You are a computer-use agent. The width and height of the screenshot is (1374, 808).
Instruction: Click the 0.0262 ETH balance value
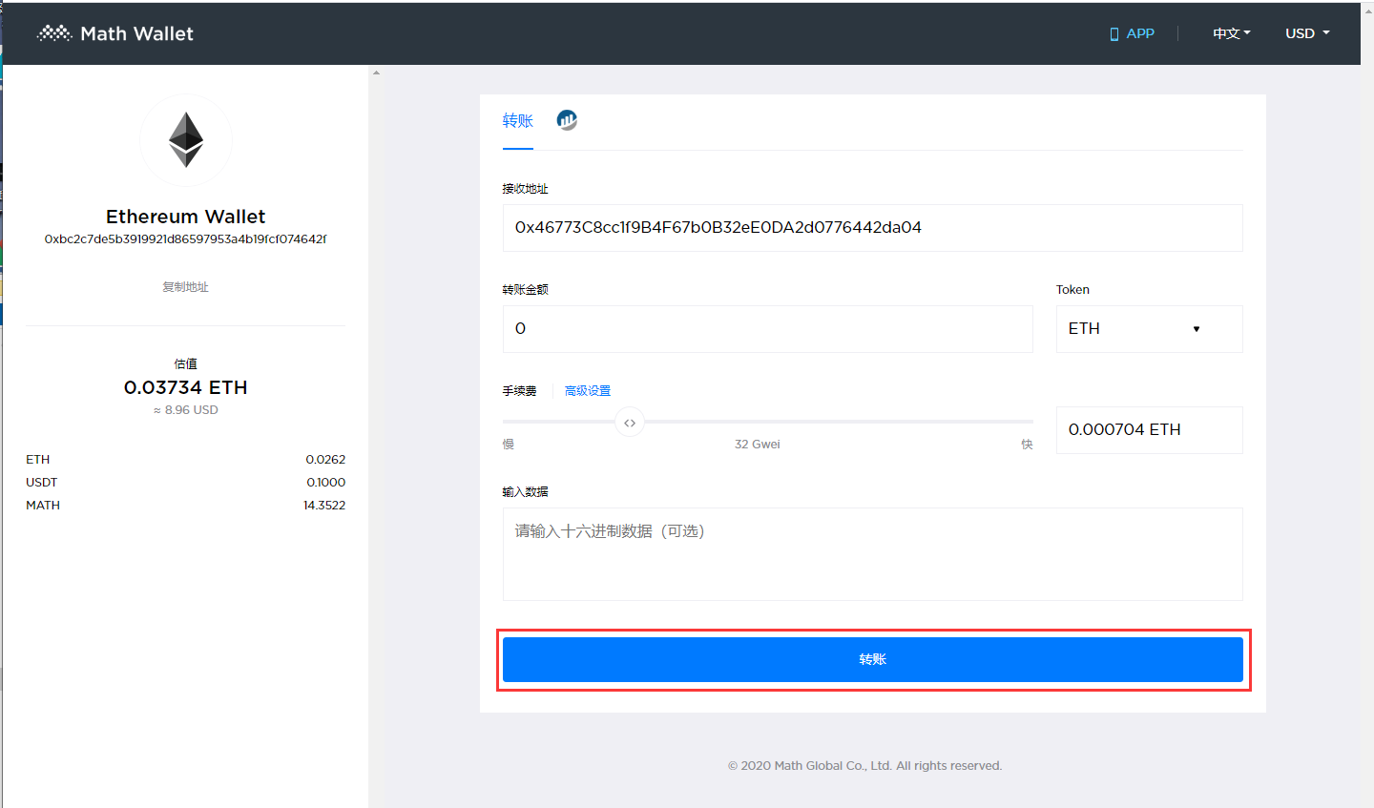tap(325, 460)
